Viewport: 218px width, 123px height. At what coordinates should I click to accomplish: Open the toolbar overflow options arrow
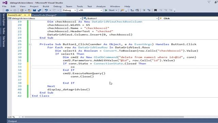click(175, 11)
